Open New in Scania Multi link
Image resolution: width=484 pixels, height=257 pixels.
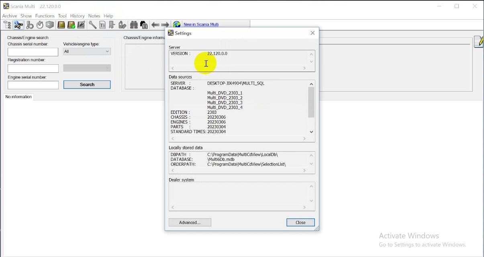[x=201, y=25]
